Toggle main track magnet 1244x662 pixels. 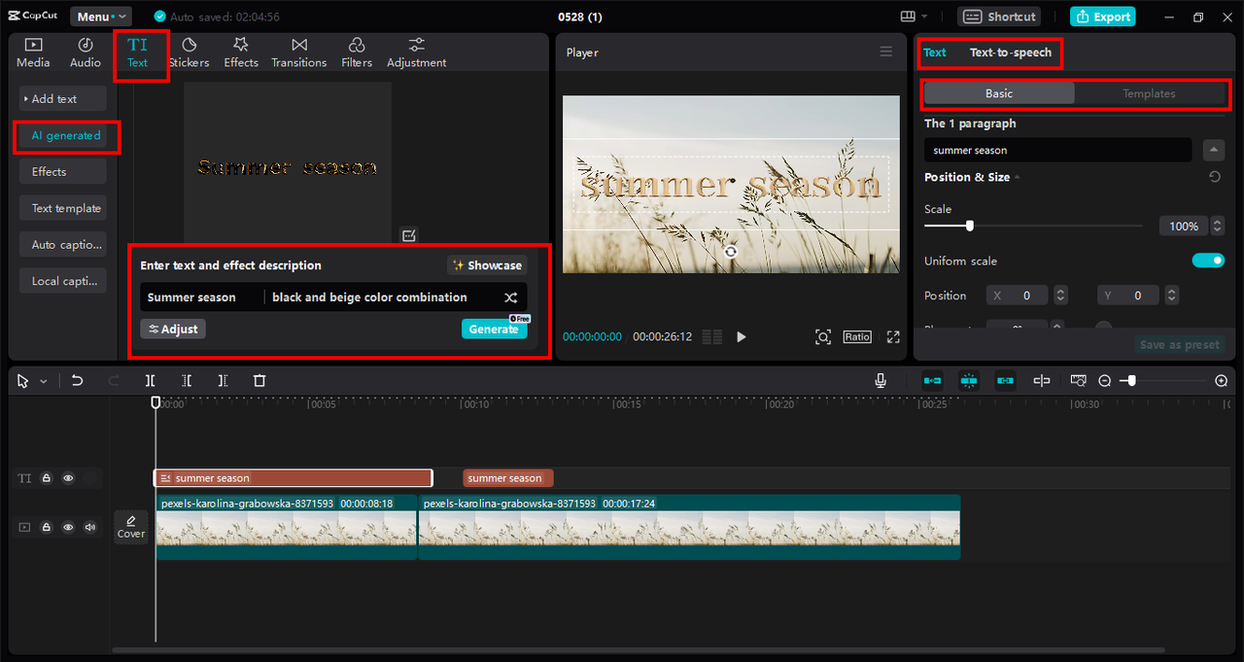coord(933,381)
